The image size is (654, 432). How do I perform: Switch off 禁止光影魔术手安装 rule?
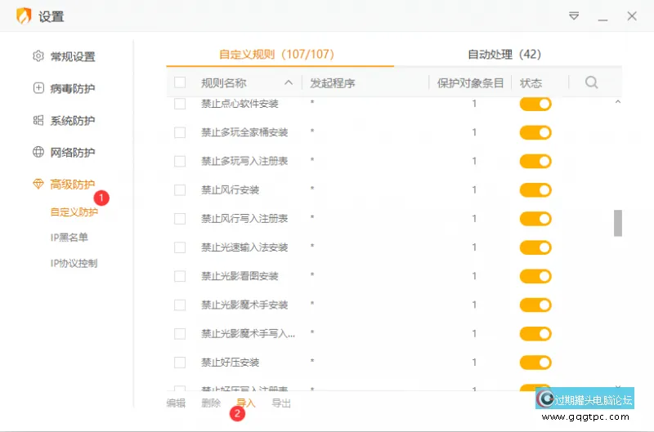[535, 305]
